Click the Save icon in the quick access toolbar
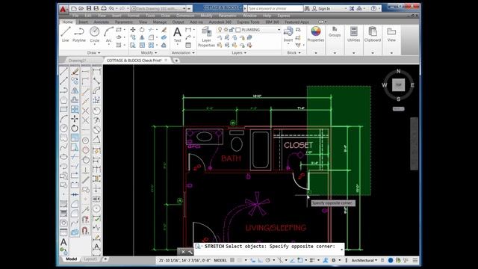Screen dimensions: 478x269 click(89, 8)
